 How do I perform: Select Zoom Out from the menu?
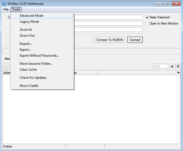[27, 36]
